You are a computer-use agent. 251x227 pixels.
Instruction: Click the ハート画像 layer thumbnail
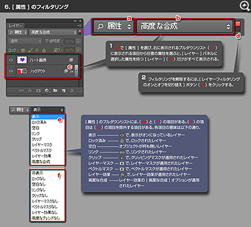pyautogui.click(x=22, y=60)
